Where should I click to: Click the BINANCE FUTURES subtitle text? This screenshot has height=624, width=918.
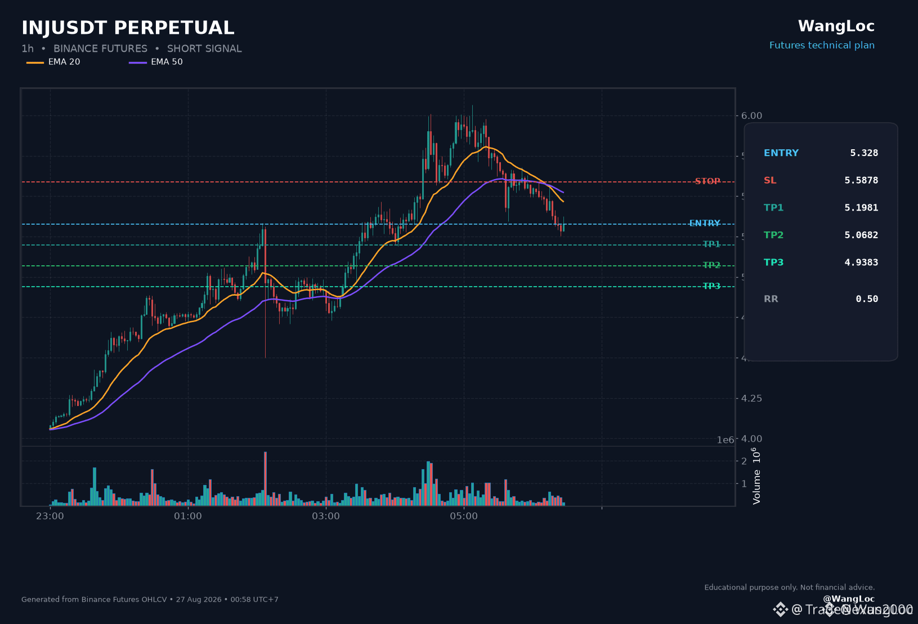pyautogui.click(x=100, y=48)
